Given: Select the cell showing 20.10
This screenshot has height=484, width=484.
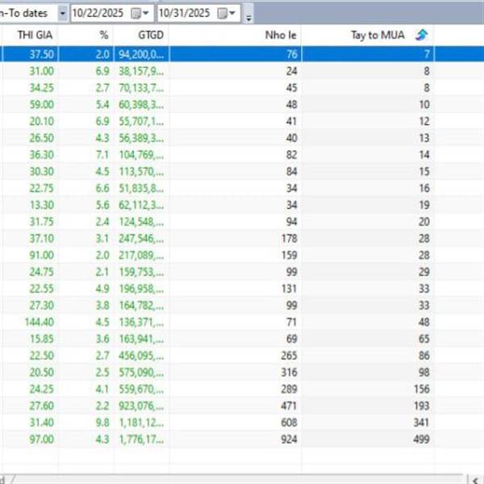Looking at the screenshot, I should click(x=42, y=121).
